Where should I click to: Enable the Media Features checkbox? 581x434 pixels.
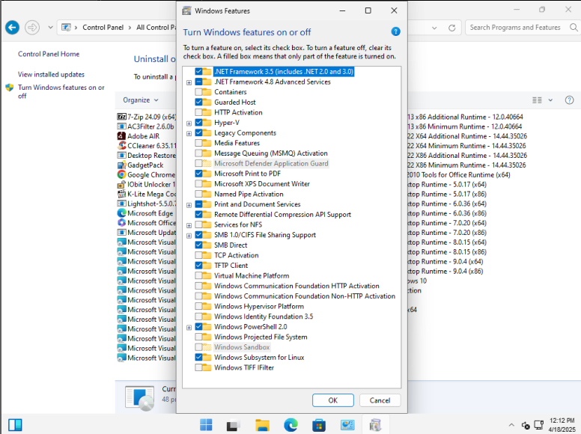[x=198, y=143]
